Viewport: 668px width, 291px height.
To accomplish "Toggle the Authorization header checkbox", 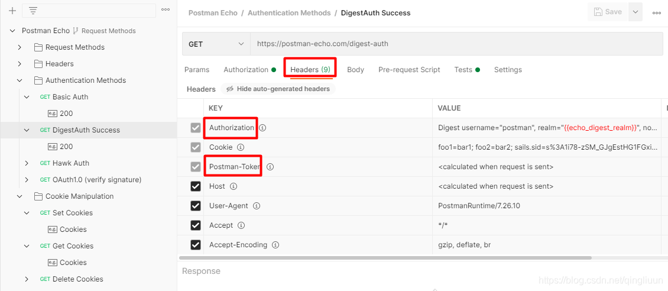I will 196,127.
